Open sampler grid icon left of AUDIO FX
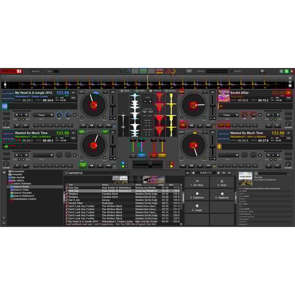The width and height of the screenshot is (295, 295). point(187,173)
